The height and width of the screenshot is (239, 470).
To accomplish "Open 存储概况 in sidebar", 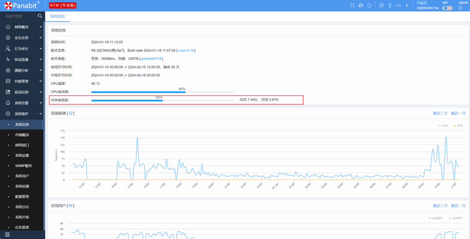I will pyautogui.click(x=22, y=135).
